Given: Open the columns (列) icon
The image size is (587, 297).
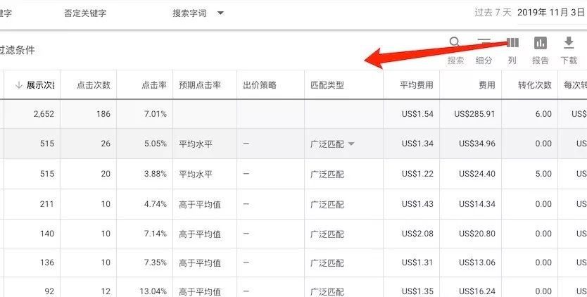Looking at the screenshot, I should coord(512,44).
